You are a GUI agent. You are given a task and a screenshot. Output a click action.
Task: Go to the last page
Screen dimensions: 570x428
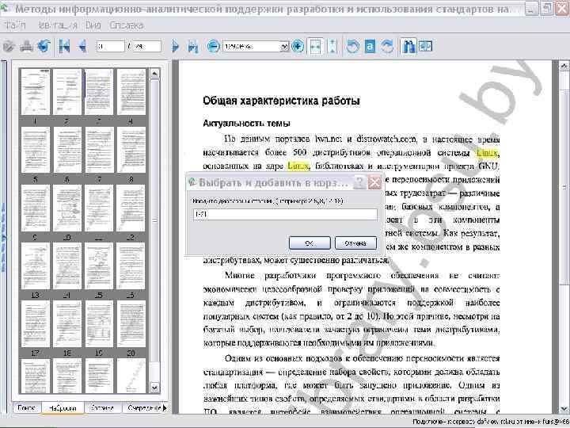point(193,47)
